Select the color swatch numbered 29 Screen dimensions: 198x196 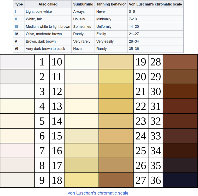coord(180,77)
